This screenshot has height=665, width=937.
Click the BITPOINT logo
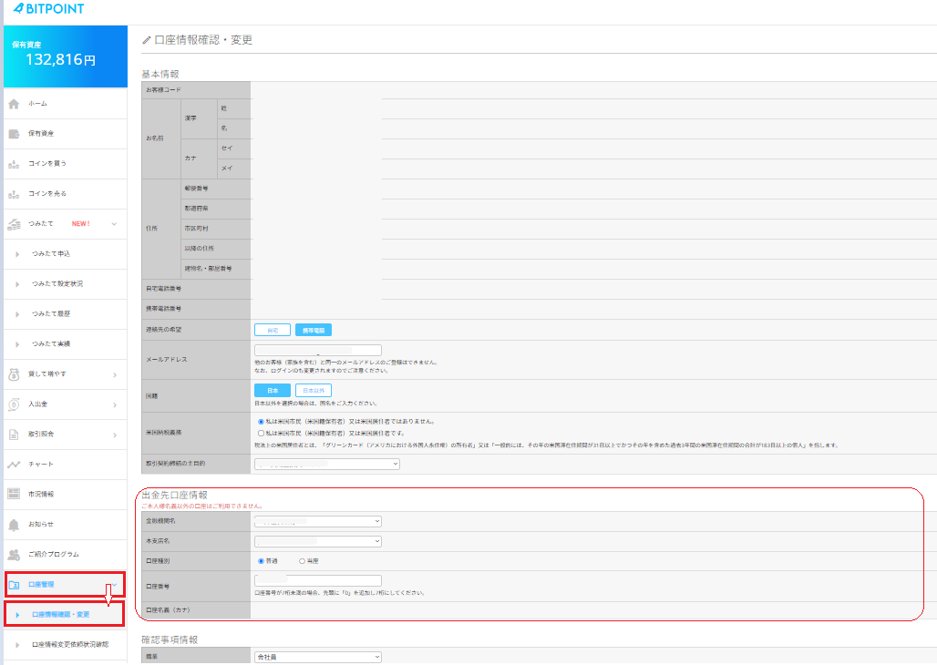48,8
